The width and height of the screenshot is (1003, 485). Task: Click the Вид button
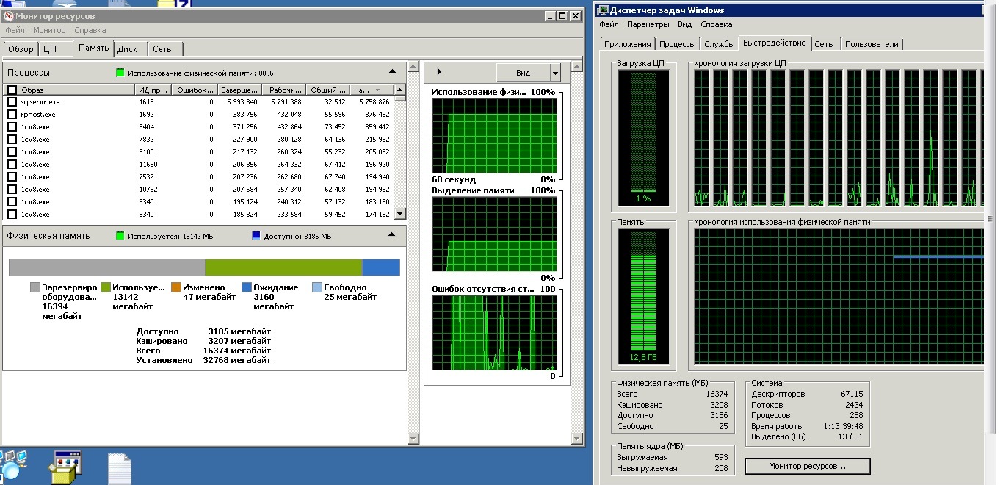(524, 73)
